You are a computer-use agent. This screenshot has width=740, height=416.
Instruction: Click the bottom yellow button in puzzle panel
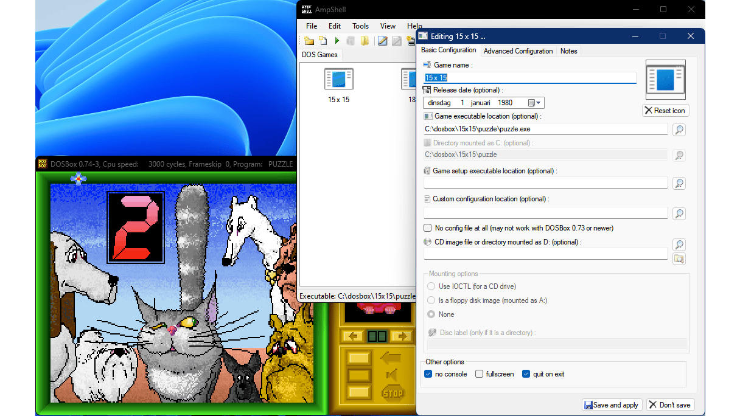coord(359,392)
